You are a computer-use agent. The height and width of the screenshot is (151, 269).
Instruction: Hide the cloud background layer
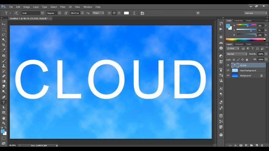[228, 70]
